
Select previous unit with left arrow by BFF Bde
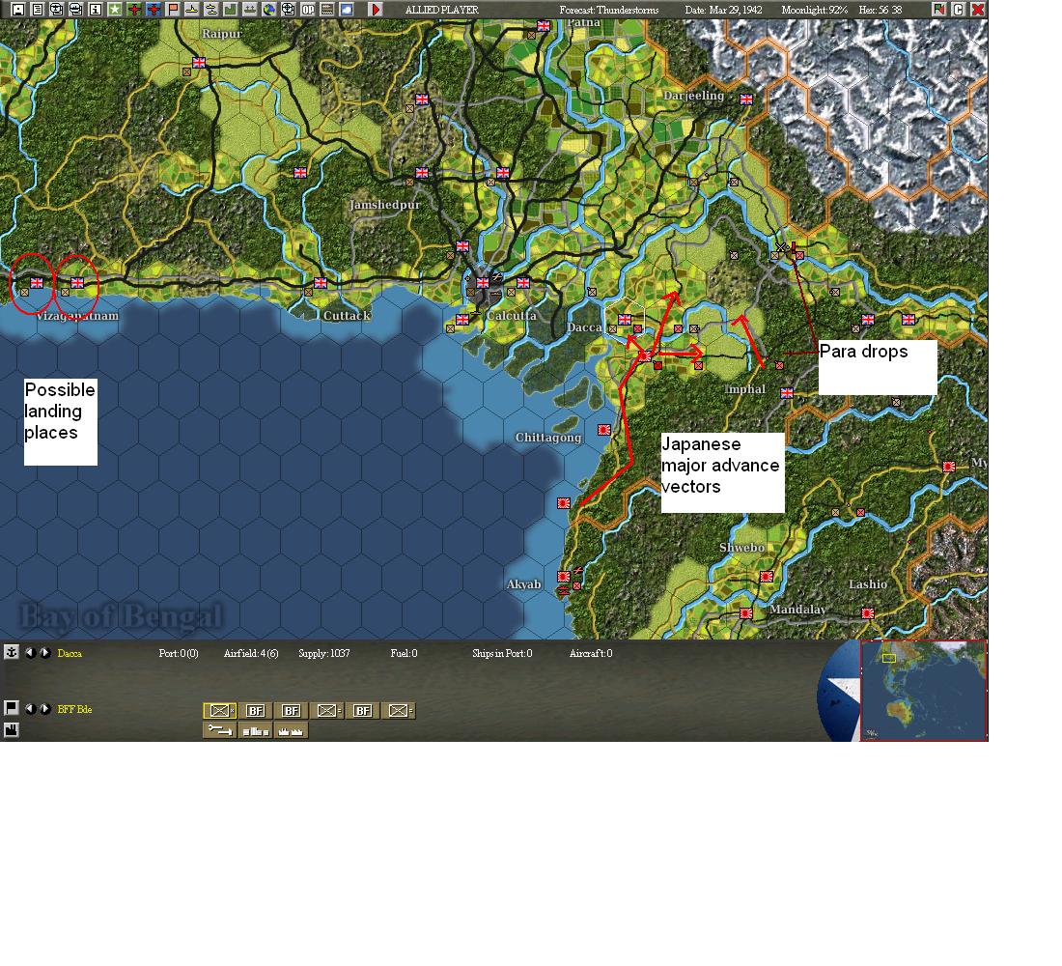[x=30, y=709]
